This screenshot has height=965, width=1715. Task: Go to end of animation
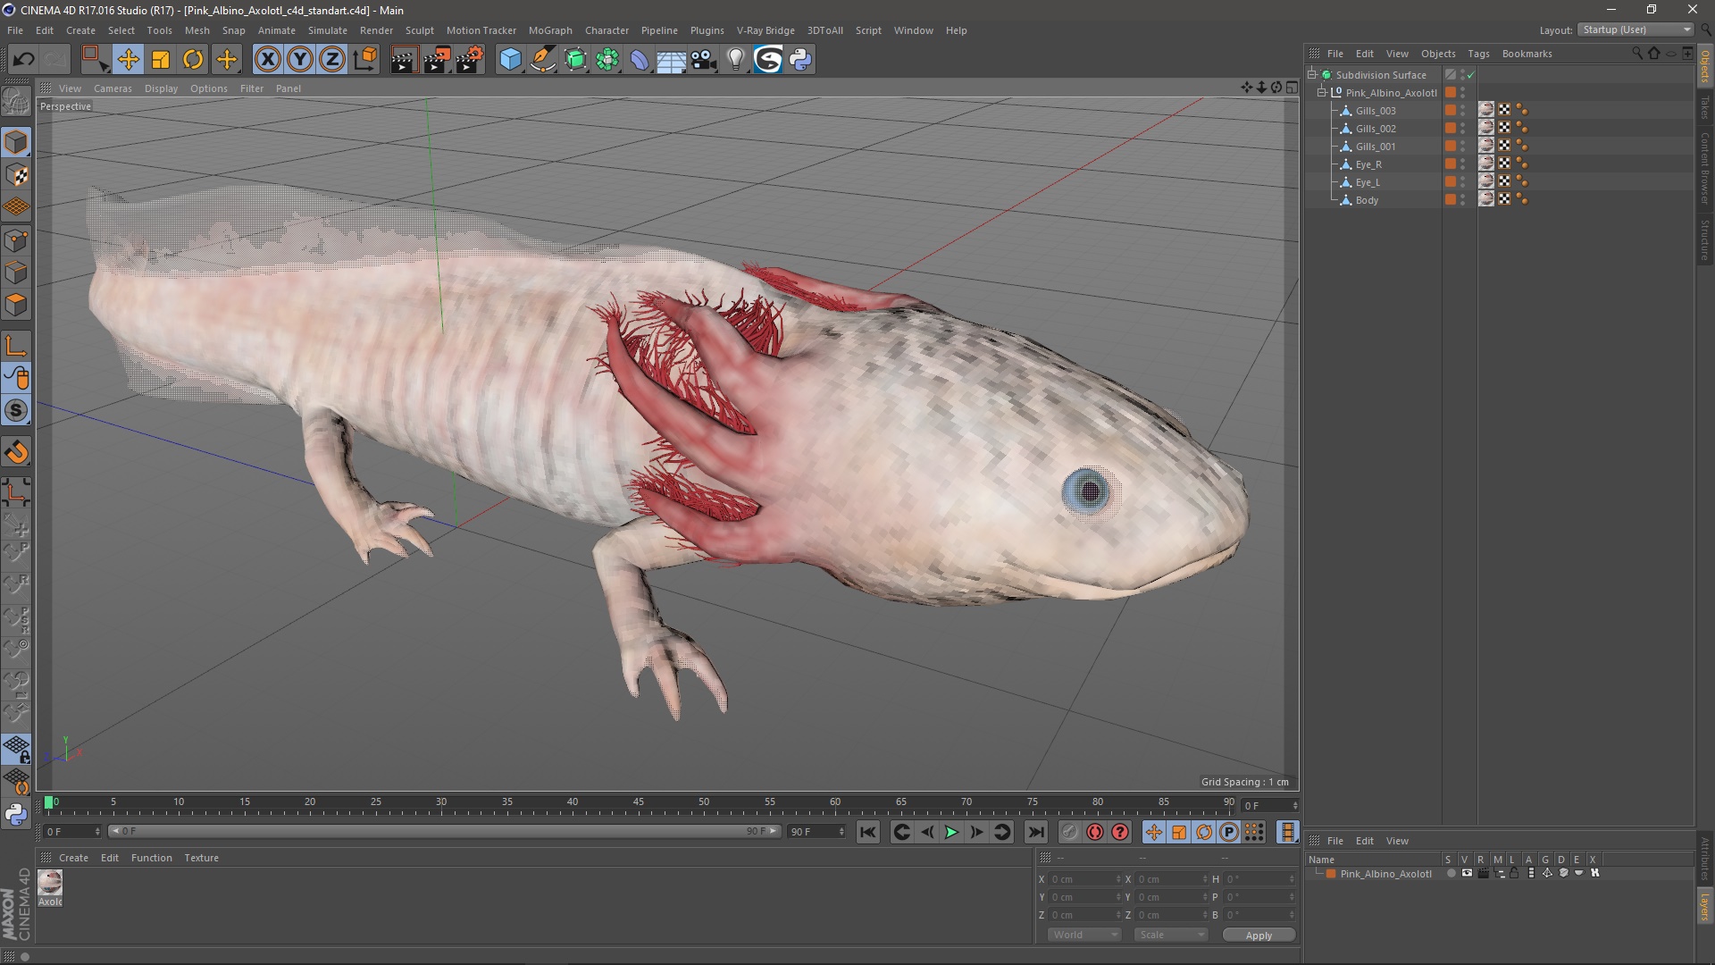[x=1035, y=832]
